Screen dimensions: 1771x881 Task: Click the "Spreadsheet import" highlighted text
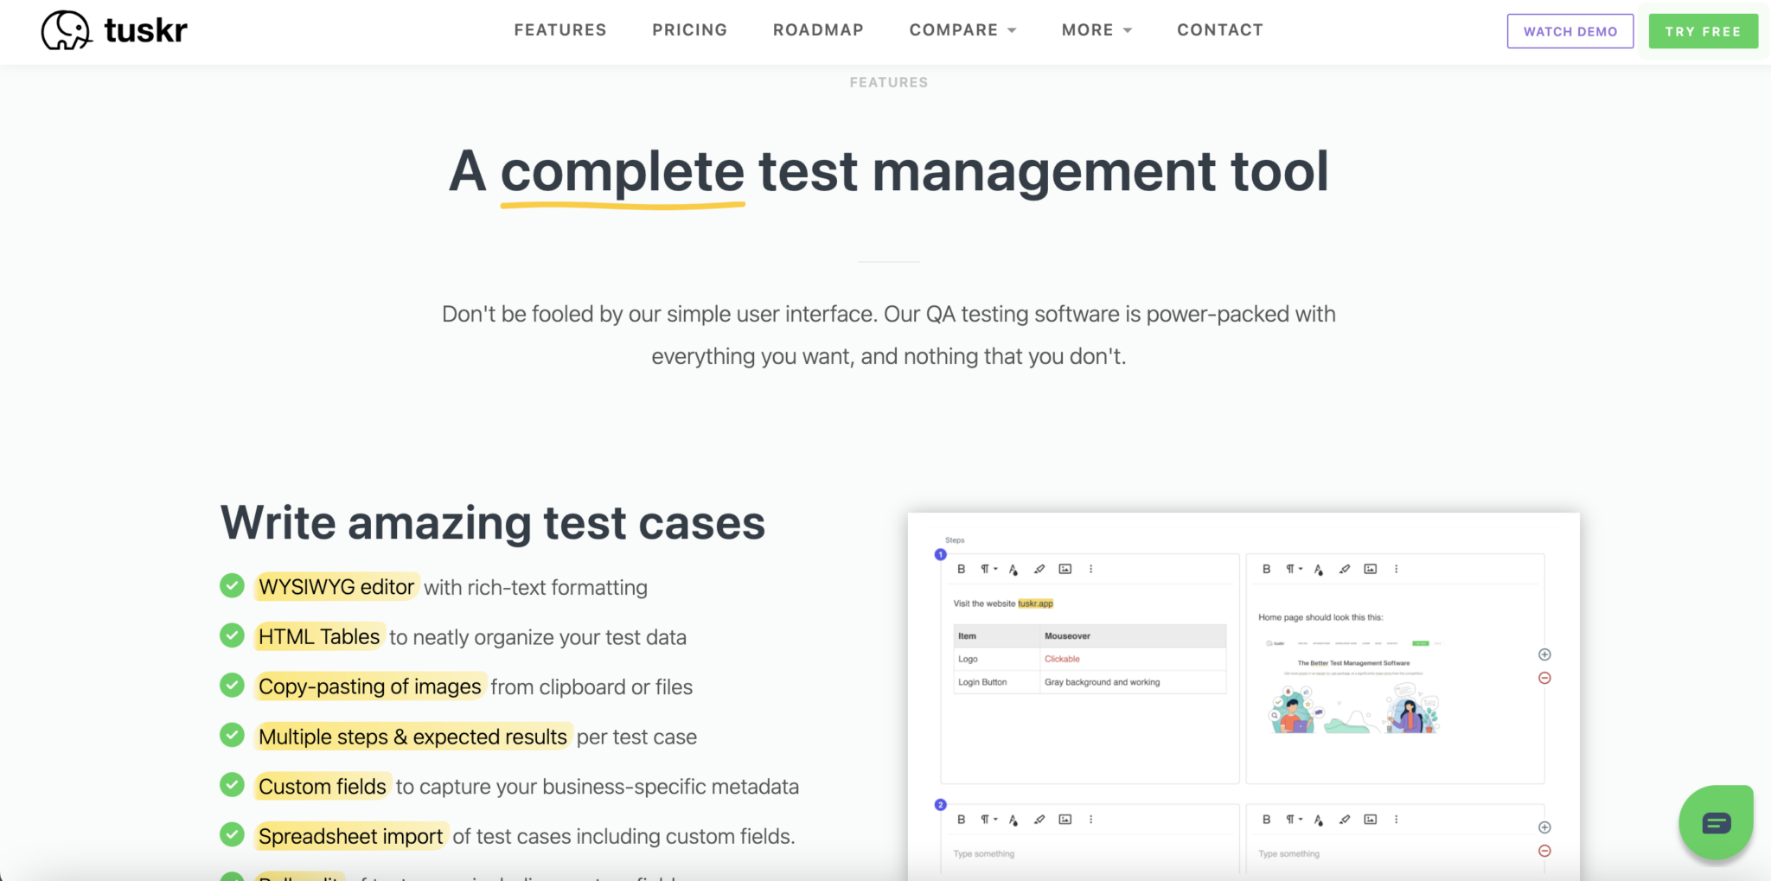click(350, 836)
